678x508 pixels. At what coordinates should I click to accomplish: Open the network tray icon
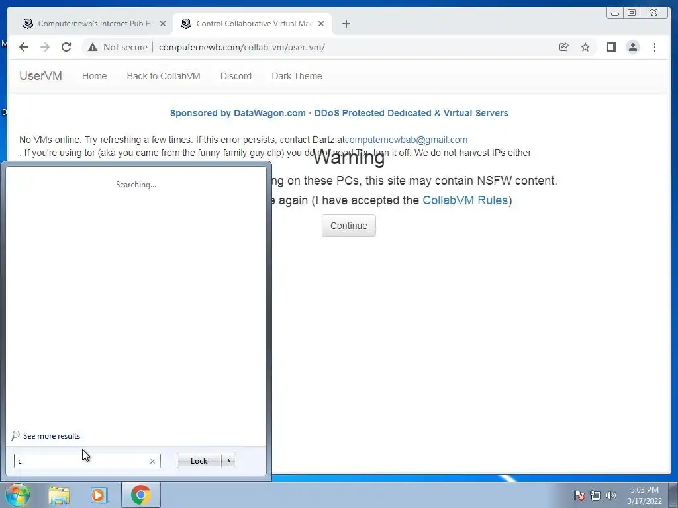tap(595, 495)
